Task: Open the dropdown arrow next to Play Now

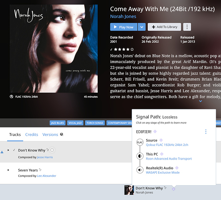Action: click(x=142, y=27)
